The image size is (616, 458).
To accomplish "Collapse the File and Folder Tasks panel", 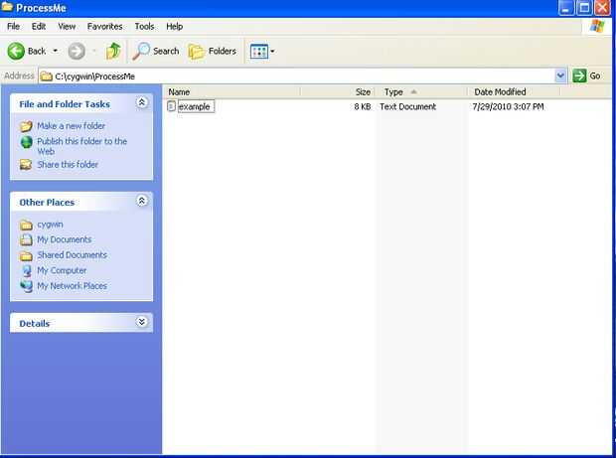I will pyautogui.click(x=142, y=102).
